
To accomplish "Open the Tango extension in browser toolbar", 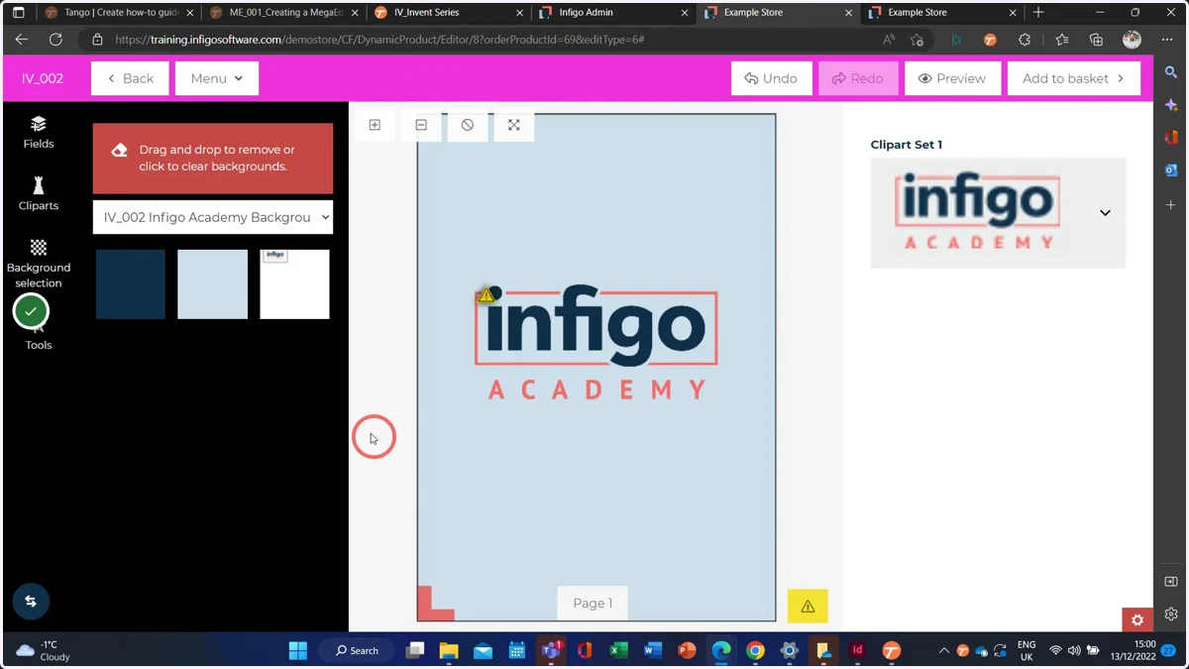I will coord(990,40).
